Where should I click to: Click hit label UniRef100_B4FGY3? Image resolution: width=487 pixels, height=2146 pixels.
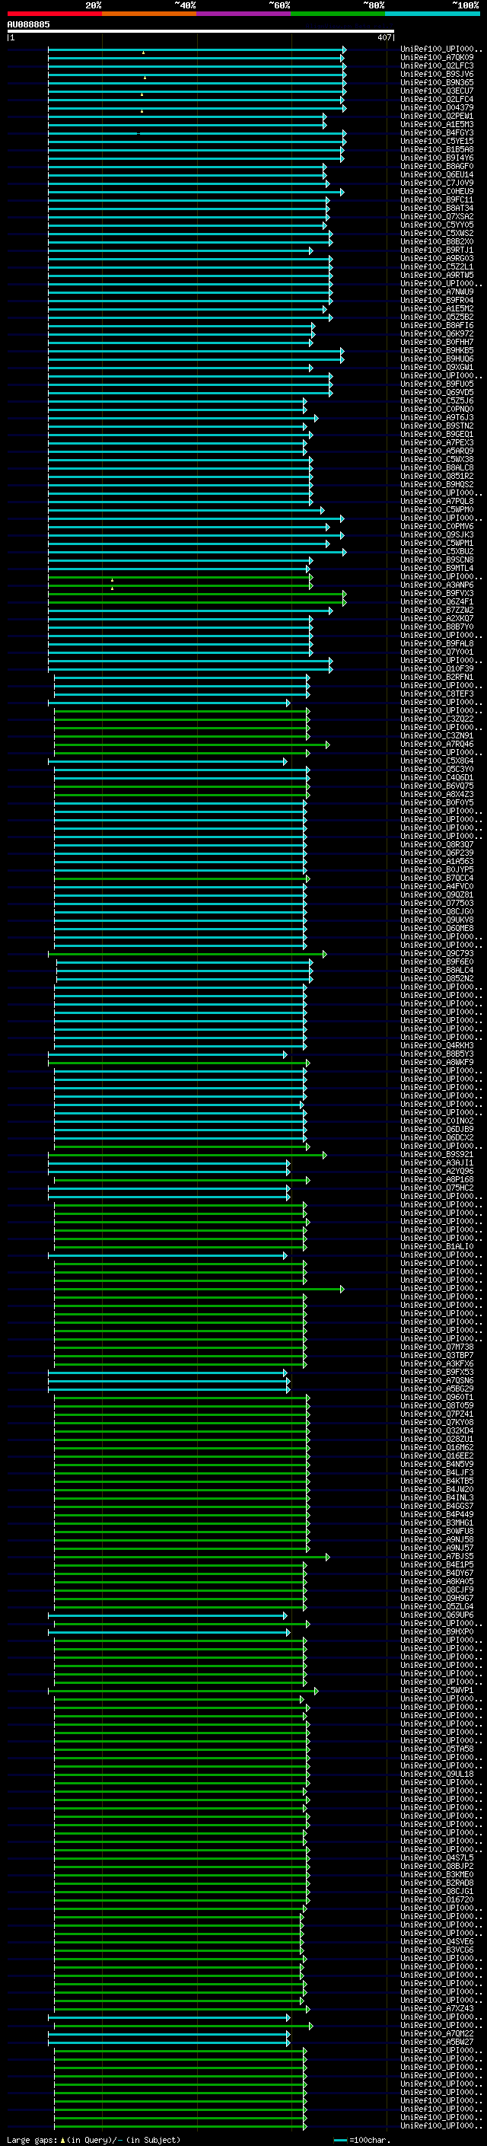tap(437, 132)
